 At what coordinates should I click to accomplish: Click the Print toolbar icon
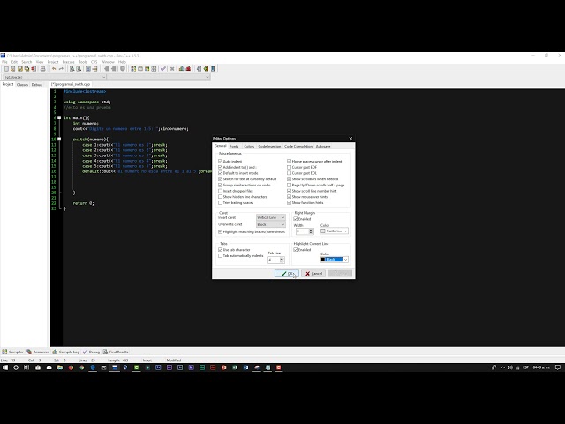coord(42,69)
